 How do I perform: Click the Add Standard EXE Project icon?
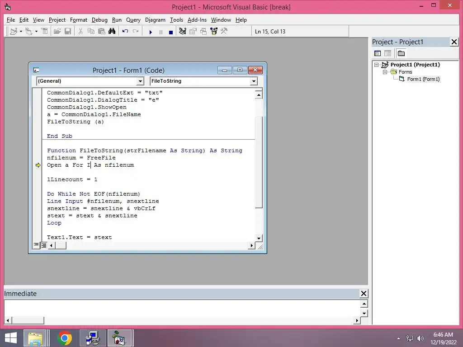tap(14, 31)
